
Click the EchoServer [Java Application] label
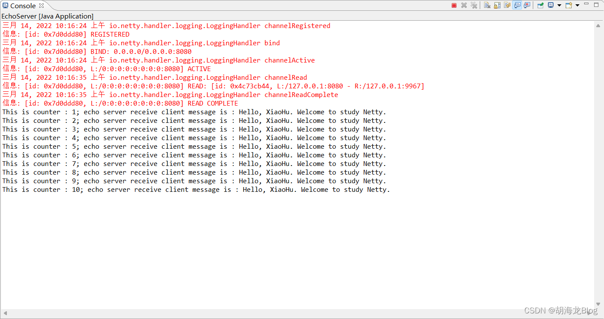47,16
